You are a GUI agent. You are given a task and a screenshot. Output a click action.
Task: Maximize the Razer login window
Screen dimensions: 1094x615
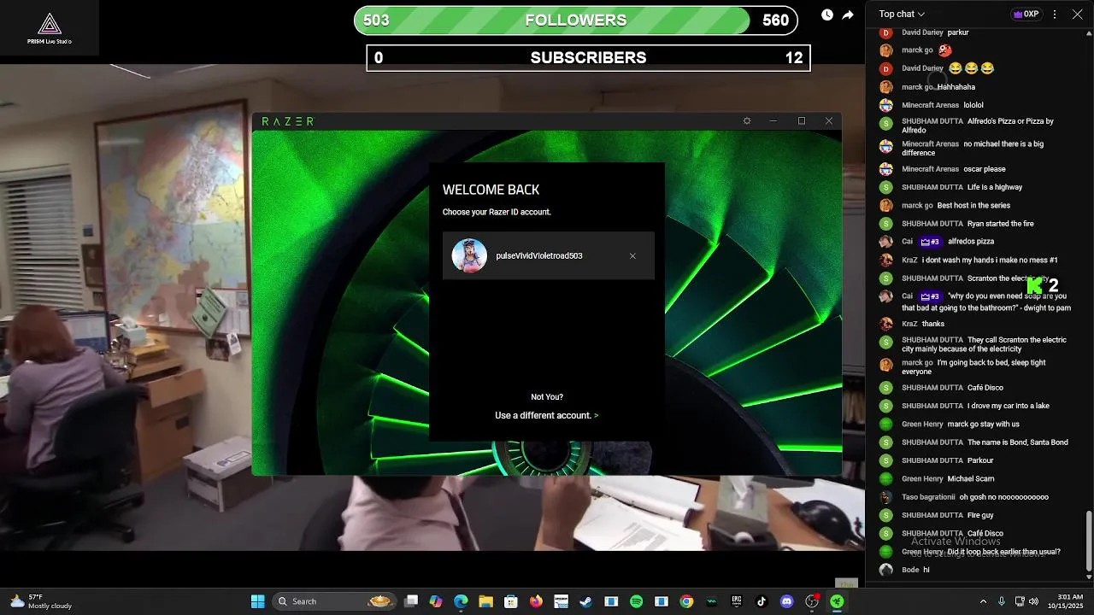(802, 121)
